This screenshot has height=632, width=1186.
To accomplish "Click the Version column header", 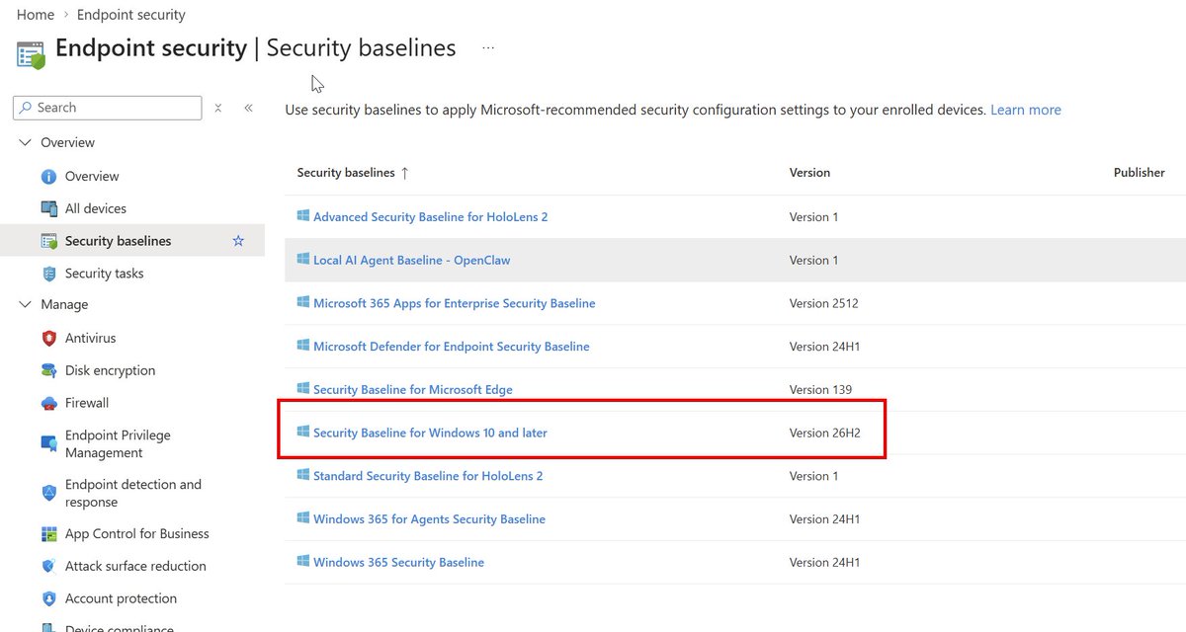I will click(809, 172).
